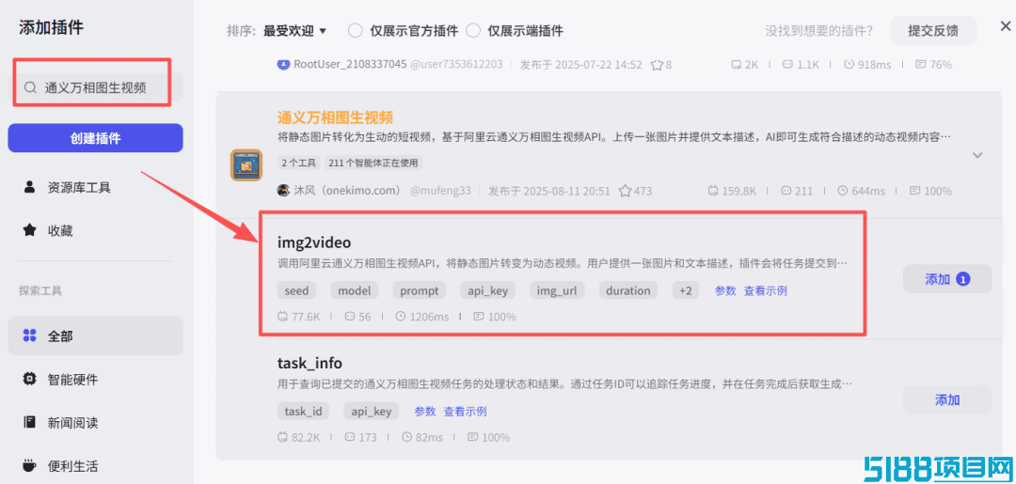Viewport: 1016px width, 484px height.
Task: Click the 沐风 author avatar
Action: (x=283, y=191)
